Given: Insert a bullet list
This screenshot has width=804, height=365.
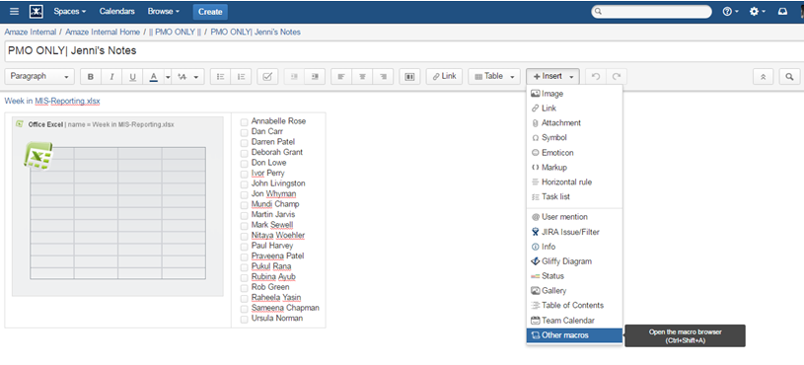Looking at the screenshot, I should 221,77.
